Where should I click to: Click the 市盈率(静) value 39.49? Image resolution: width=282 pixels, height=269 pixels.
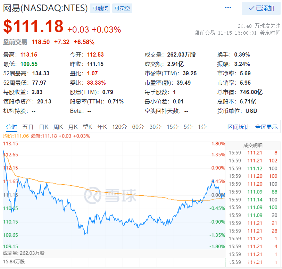click(183, 83)
